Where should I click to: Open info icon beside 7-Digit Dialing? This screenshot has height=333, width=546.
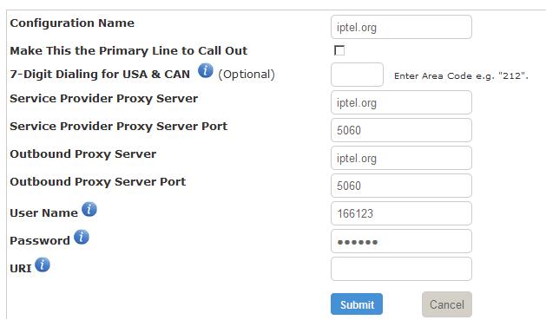coord(206,70)
